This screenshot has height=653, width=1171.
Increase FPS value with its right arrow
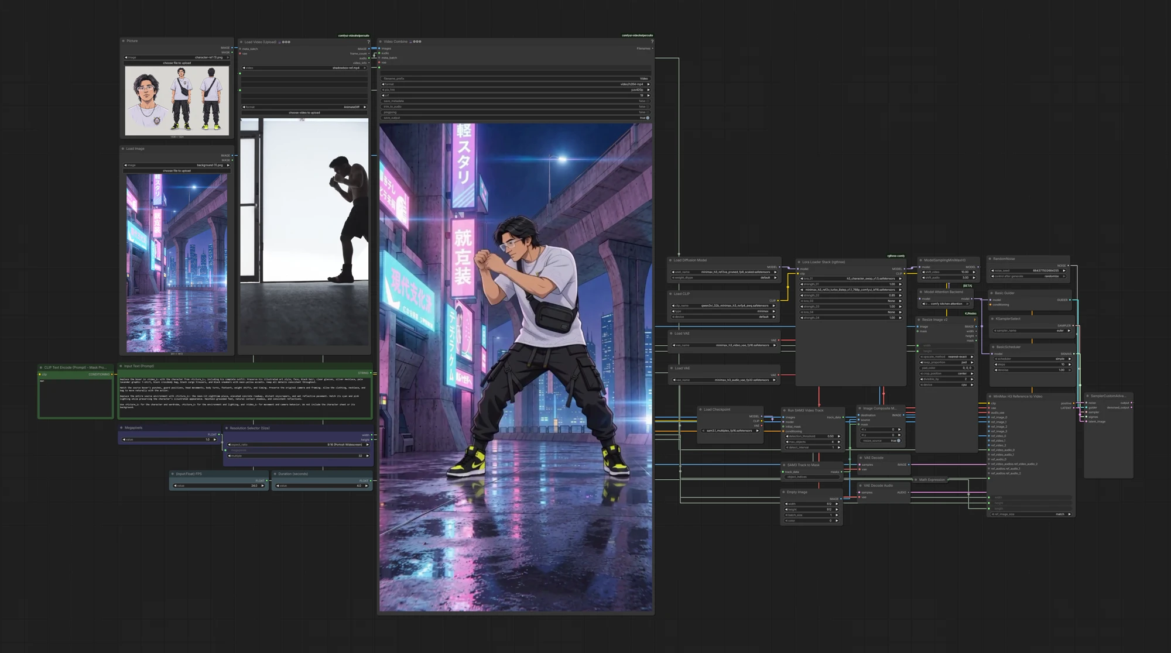click(262, 486)
